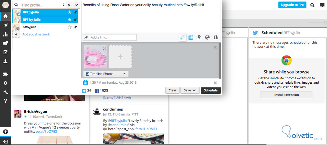Collapse the profile picker with the chevron
The image size is (327, 145).
pos(76,5)
